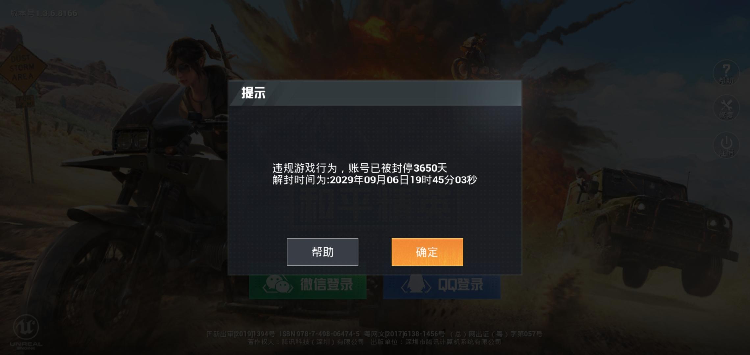750x355 pixels.
Task: Select the 微信登录 login text
Action: point(326,285)
